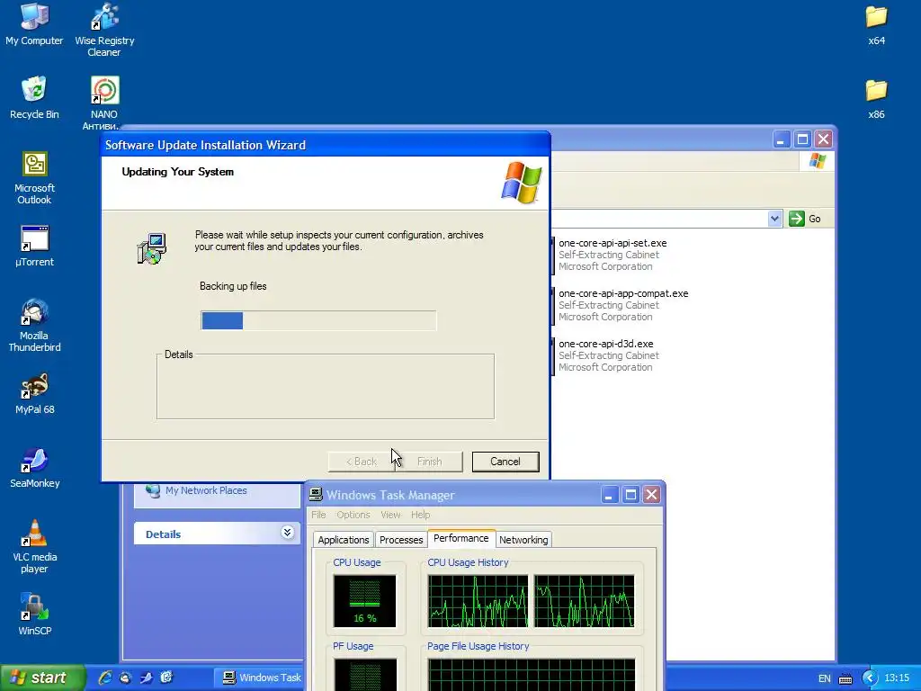Image resolution: width=921 pixels, height=691 pixels.
Task: Click EN language indicator
Action: click(x=824, y=678)
